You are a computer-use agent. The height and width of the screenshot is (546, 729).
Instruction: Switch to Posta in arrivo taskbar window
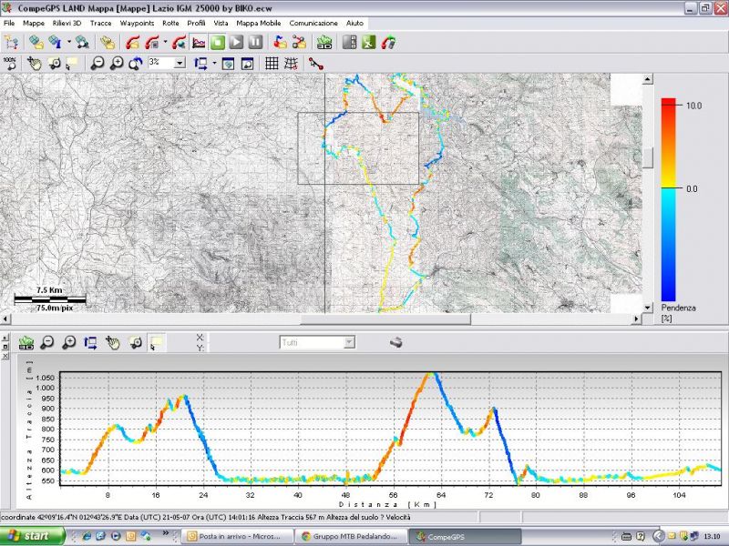coord(237,536)
